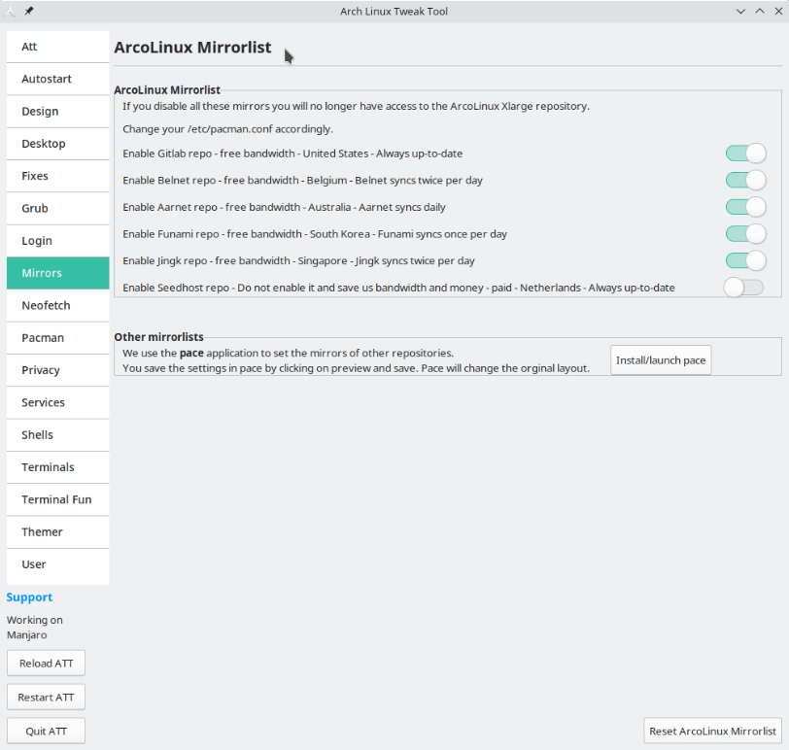Open the Terminals tab
Screen dimensions: 789x750
[58, 467]
